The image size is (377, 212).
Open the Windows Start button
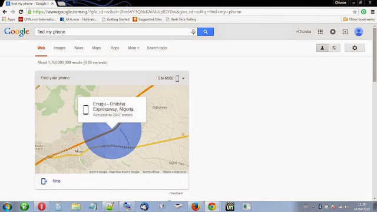tap(7, 207)
